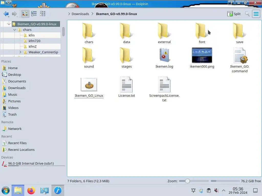Open clipboard tray icon
Screen dimensions: 262x196
click(209, 190)
